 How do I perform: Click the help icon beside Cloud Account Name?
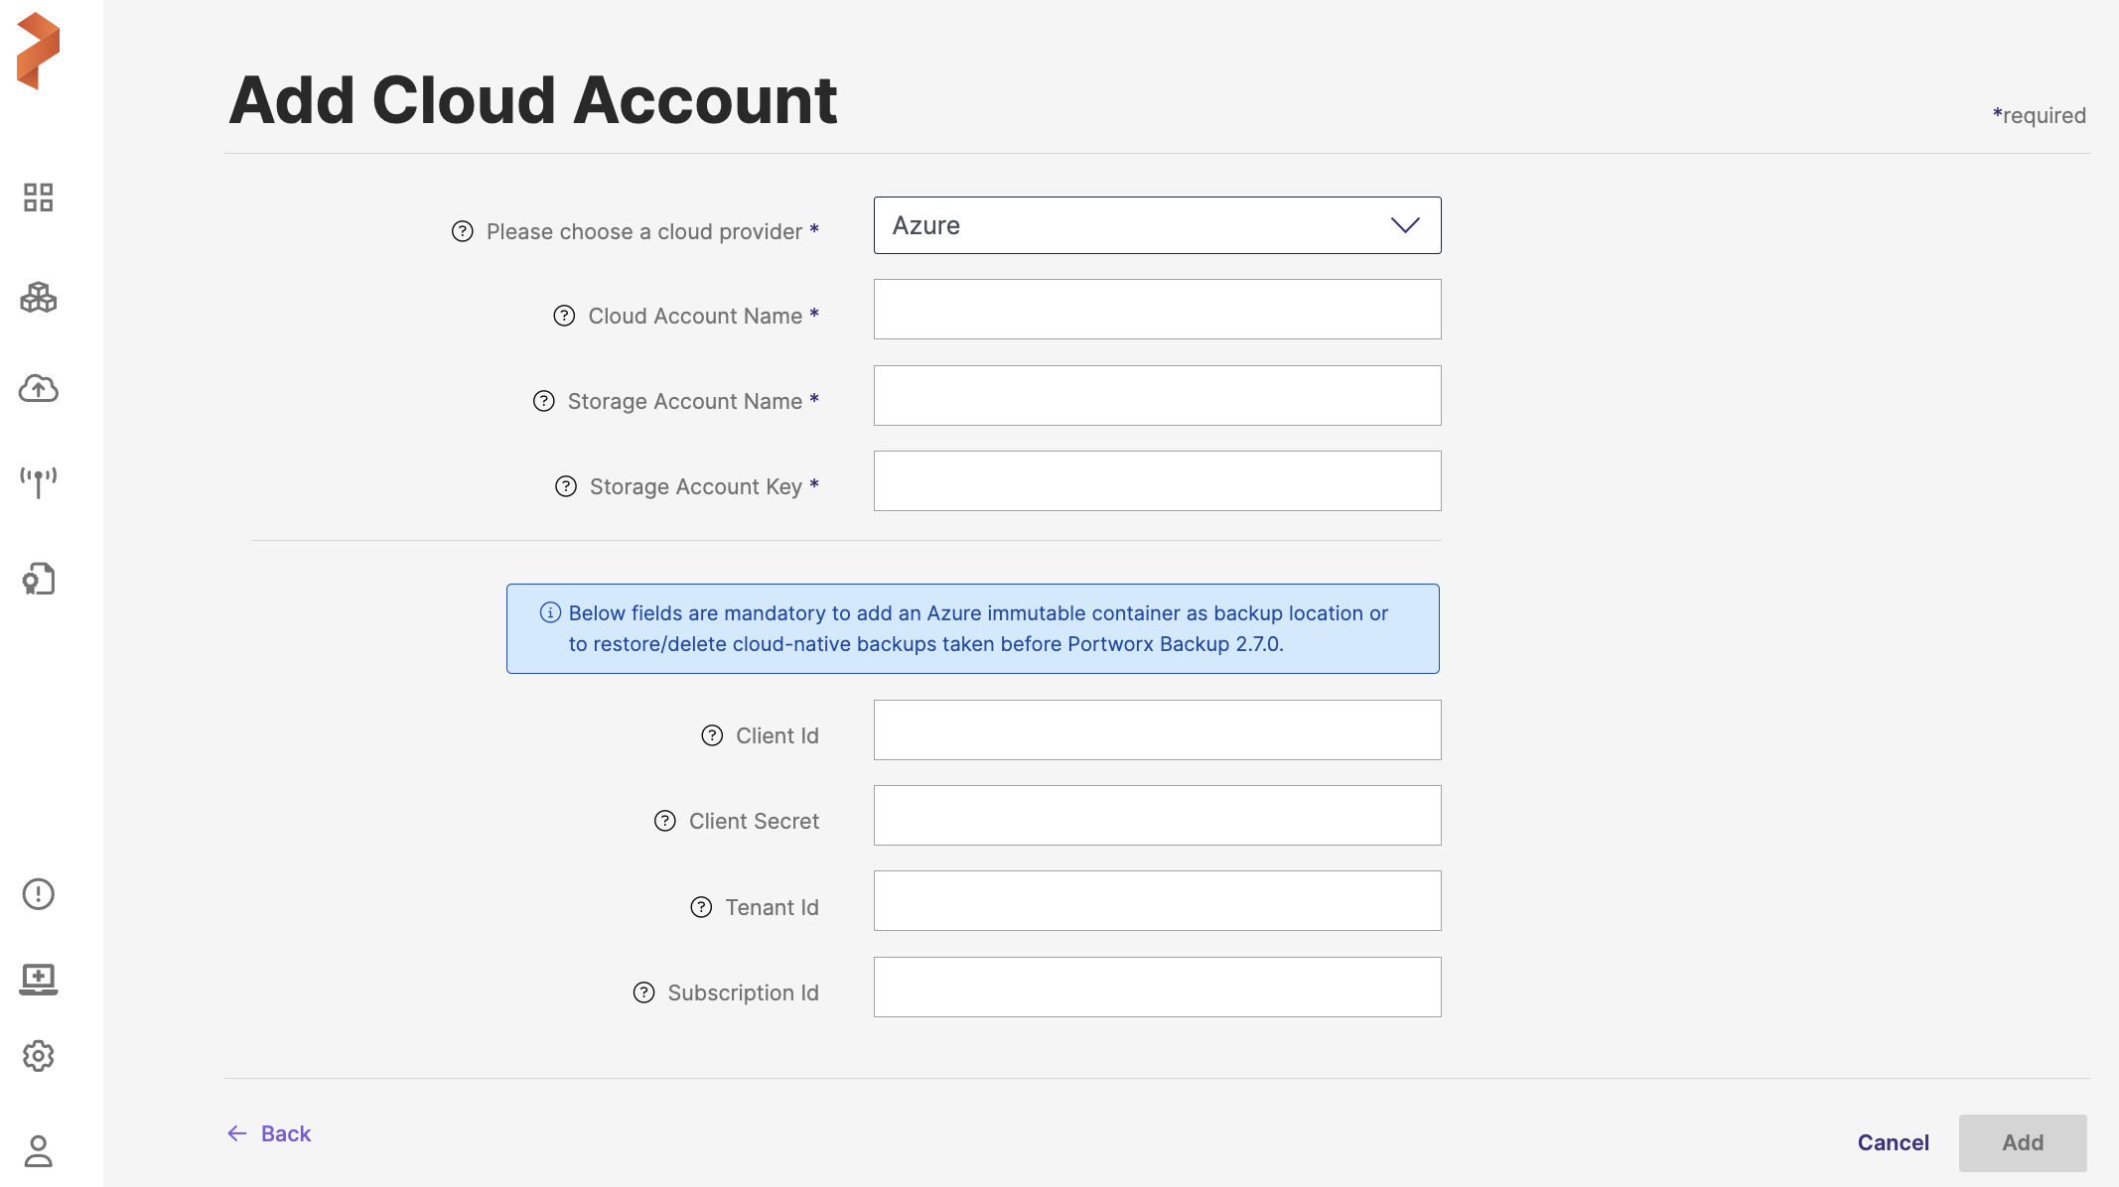[564, 316]
